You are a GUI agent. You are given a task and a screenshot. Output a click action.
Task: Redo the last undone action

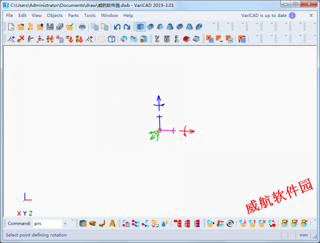127,27
